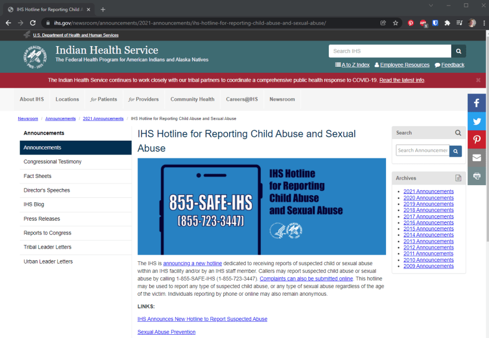Click the Twitter share icon
This screenshot has height=338, width=489.
(477, 121)
